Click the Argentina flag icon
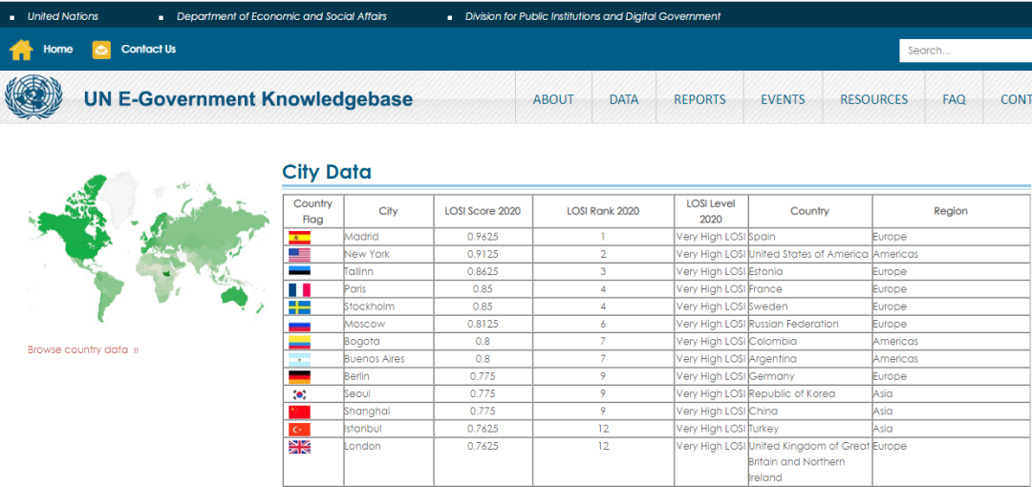 [x=299, y=359]
